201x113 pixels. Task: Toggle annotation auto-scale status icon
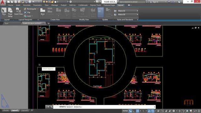[x=170, y=111]
